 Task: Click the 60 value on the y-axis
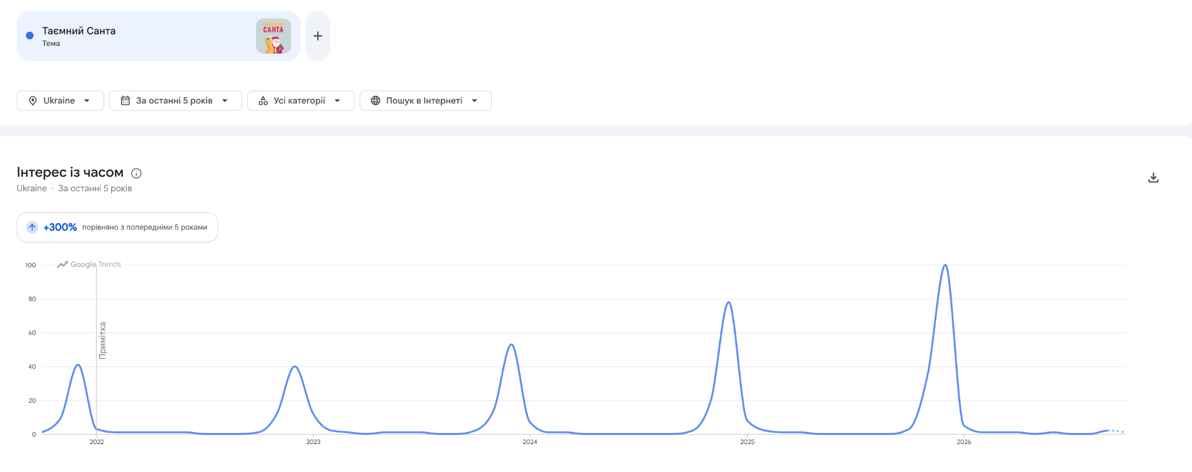[32, 333]
